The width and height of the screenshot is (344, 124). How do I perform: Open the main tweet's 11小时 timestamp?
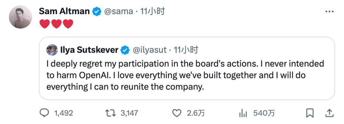(152, 11)
